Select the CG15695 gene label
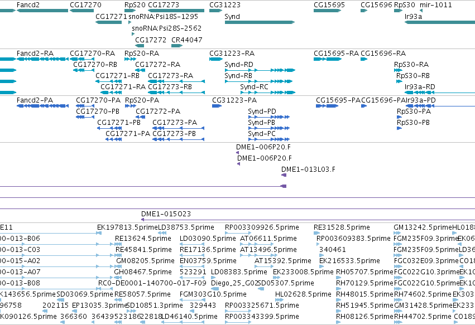The height and width of the screenshot is (325, 475). point(329,5)
